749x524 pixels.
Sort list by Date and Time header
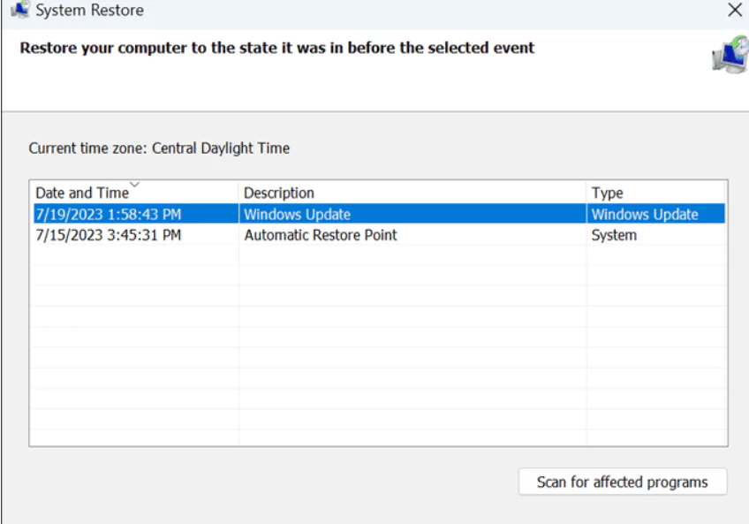coord(81,193)
